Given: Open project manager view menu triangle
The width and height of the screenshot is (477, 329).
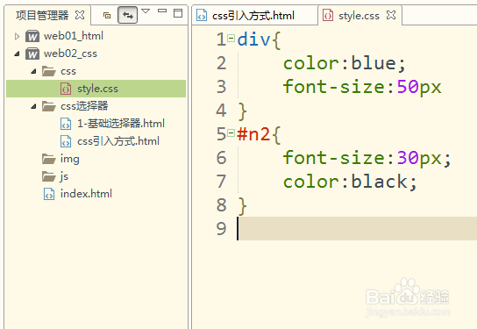Looking at the screenshot, I should tap(146, 11).
